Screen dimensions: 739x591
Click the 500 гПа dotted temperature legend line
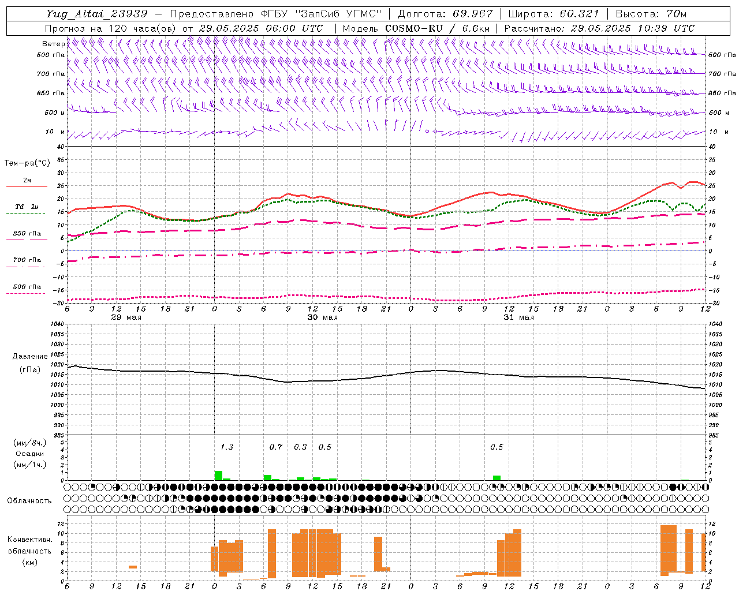(26, 293)
